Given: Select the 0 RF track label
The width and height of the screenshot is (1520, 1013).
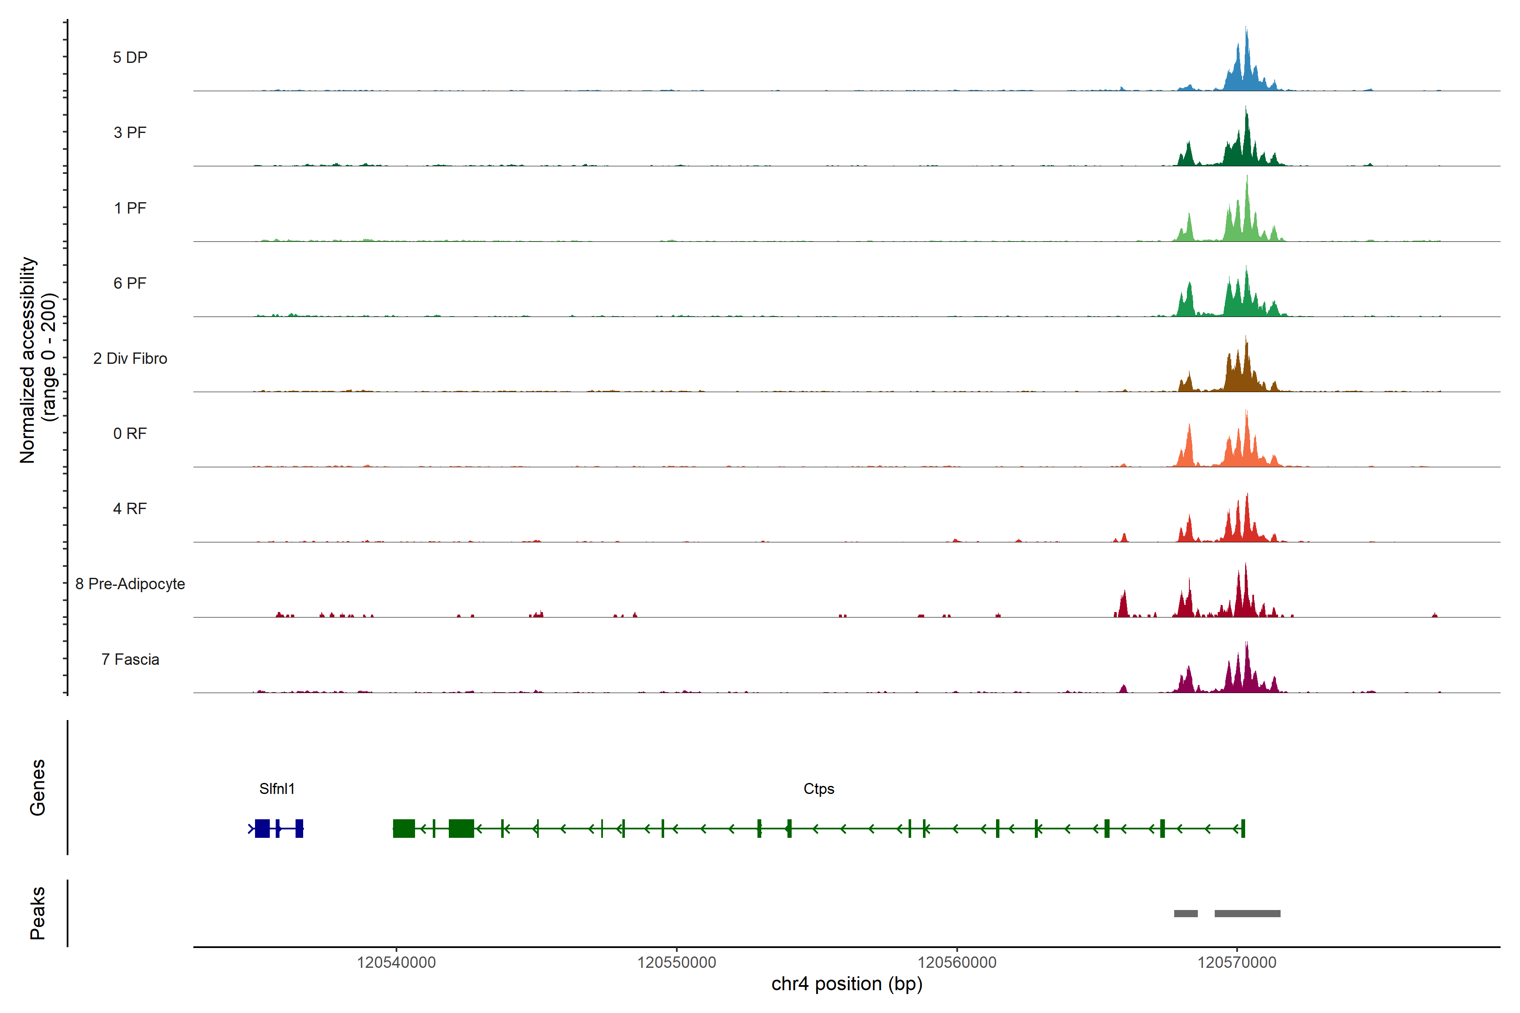Looking at the screenshot, I should click(x=130, y=433).
